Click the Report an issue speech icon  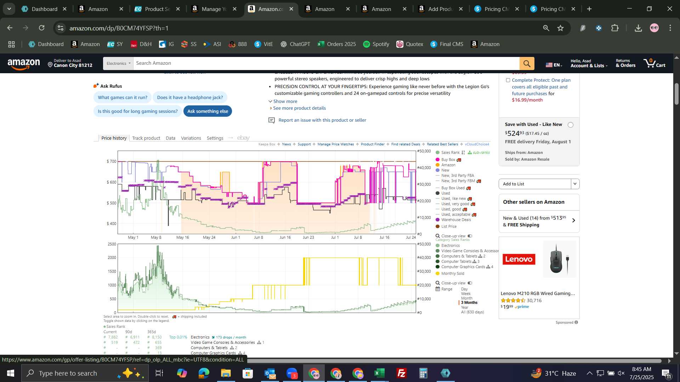click(272, 120)
